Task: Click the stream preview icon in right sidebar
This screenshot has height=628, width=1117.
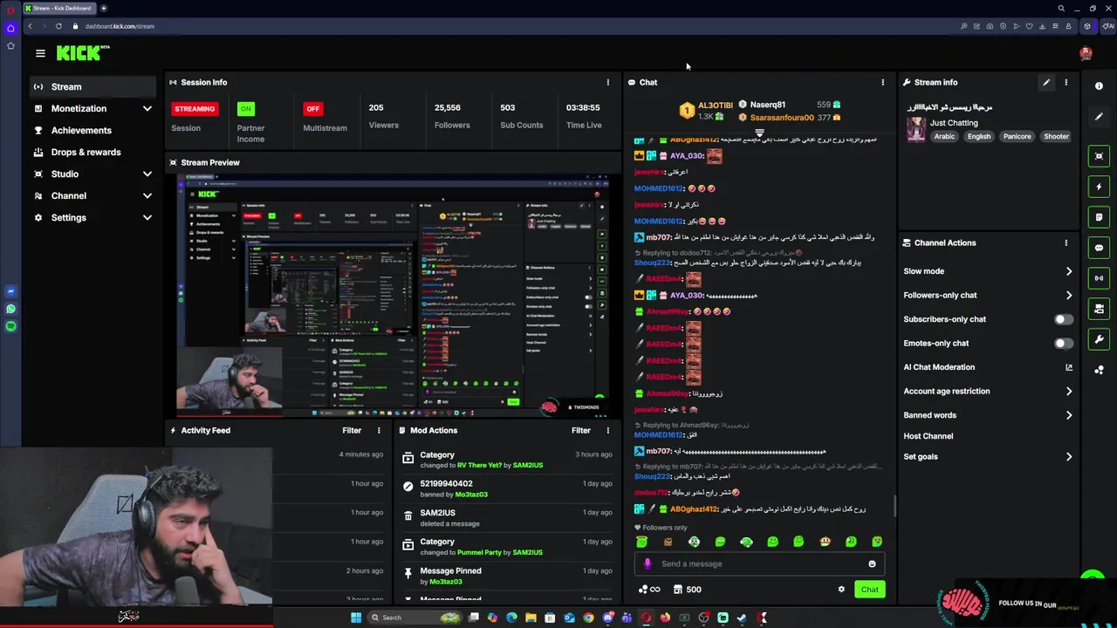Action: click(1099, 156)
